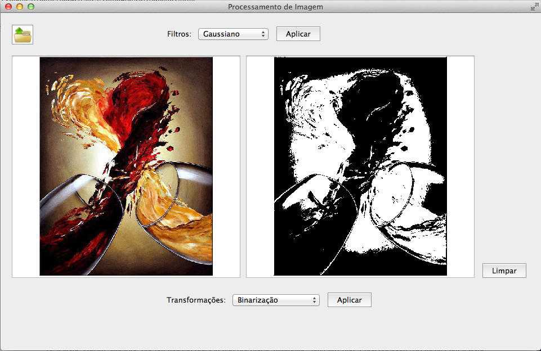Click Aplicar next to Filtros
This screenshot has width=541, height=351.
click(x=298, y=34)
